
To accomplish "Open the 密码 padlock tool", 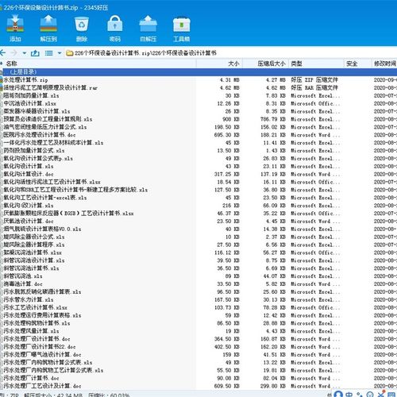I will [115, 24].
